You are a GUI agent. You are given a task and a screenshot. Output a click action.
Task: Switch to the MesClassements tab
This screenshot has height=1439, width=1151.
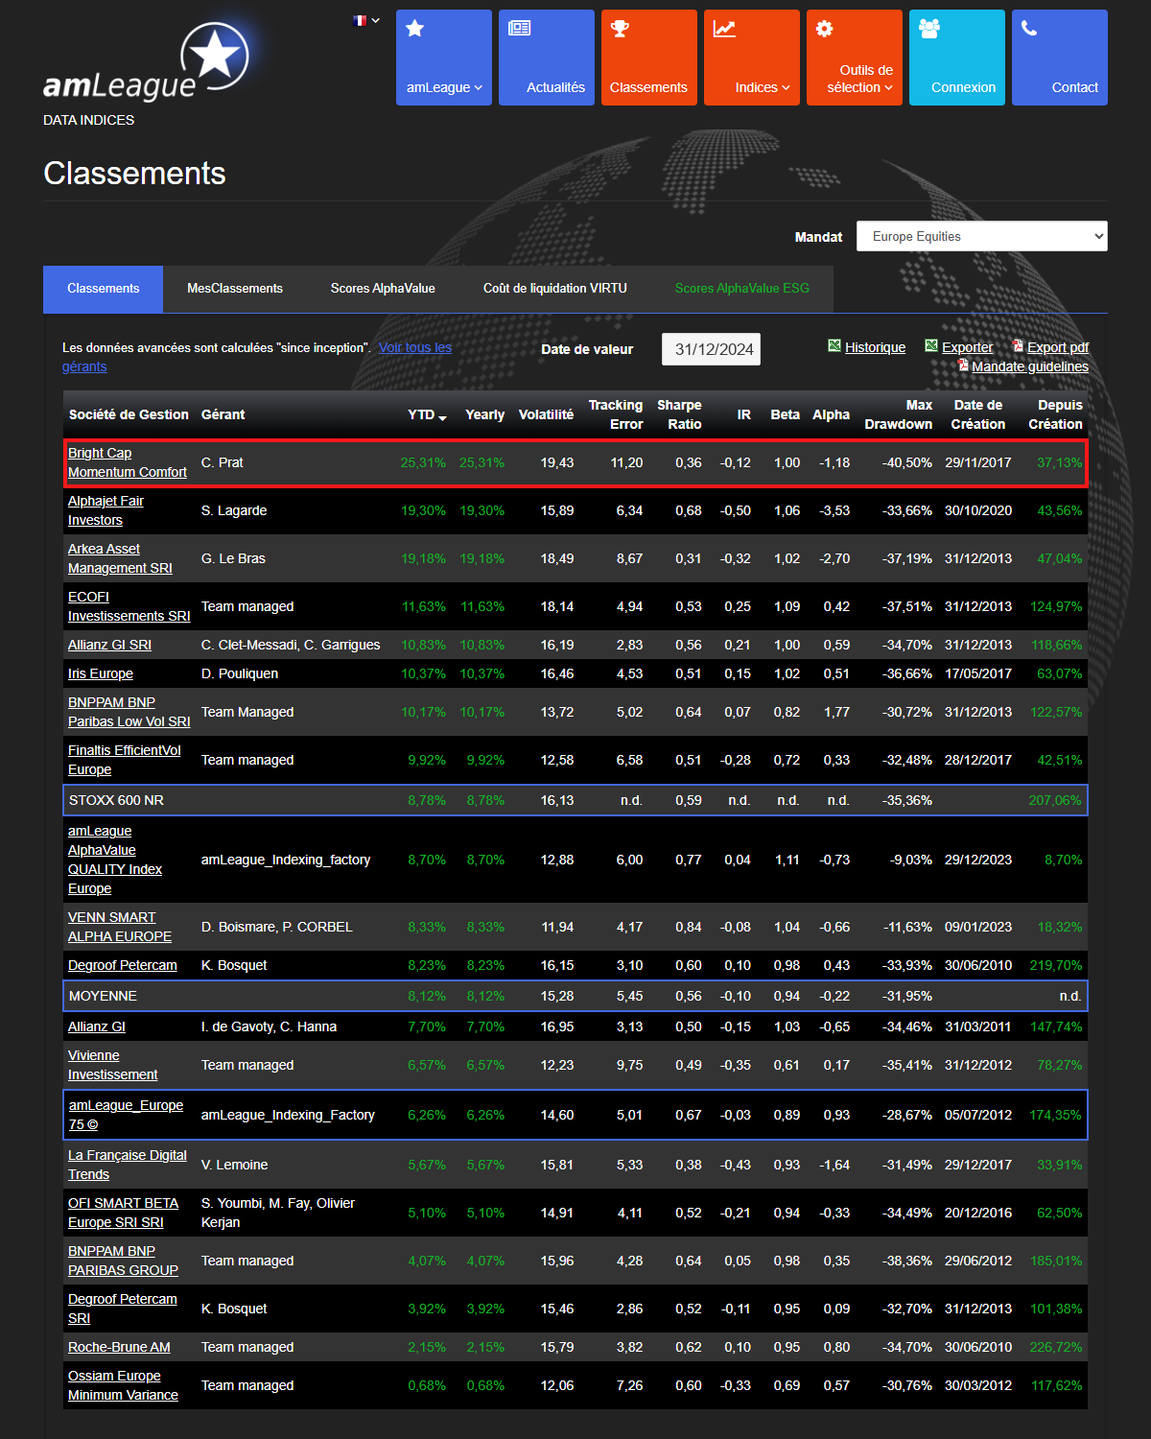pos(235,289)
